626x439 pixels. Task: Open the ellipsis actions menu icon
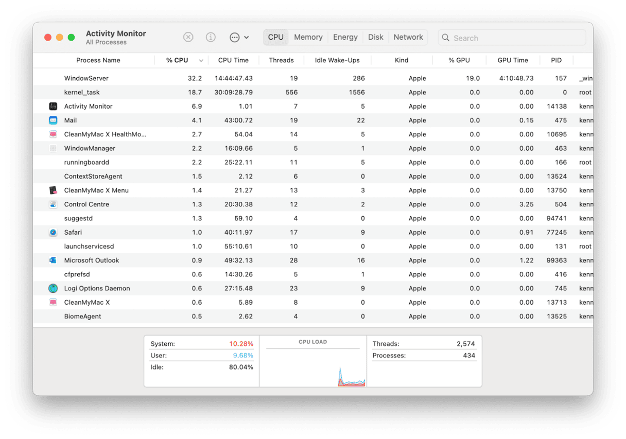tap(235, 37)
